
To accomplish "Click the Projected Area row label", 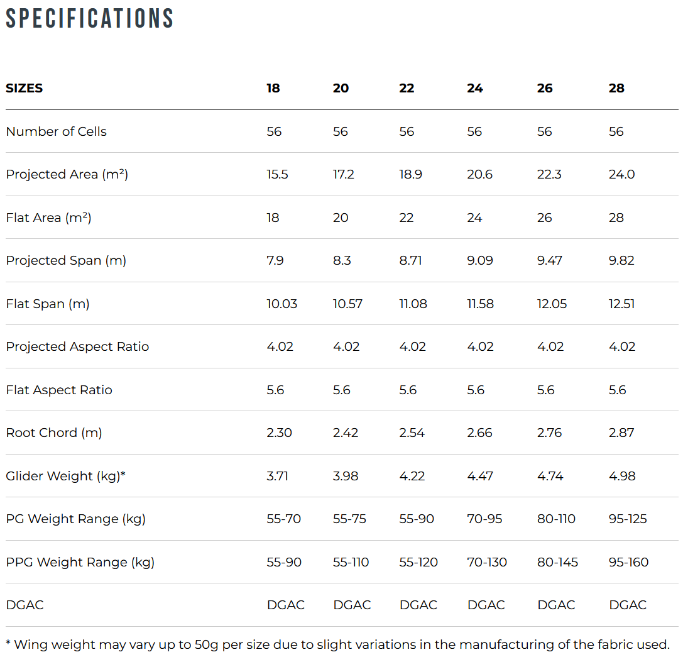I will pyautogui.click(x=67, y=174).
